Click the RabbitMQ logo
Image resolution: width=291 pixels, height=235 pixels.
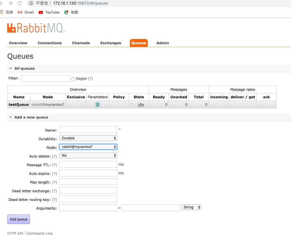click(36, 28)
